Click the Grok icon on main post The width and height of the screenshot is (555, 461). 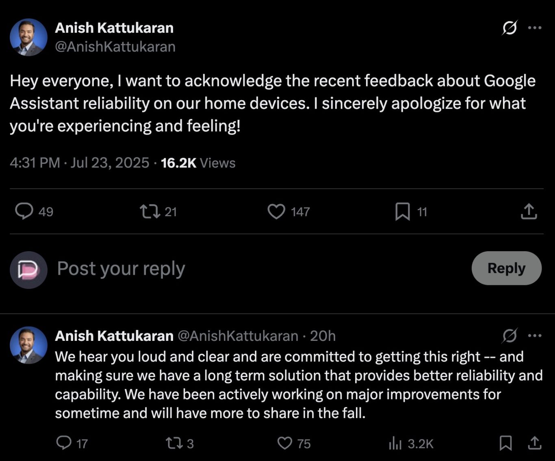[x=509, y=28]
